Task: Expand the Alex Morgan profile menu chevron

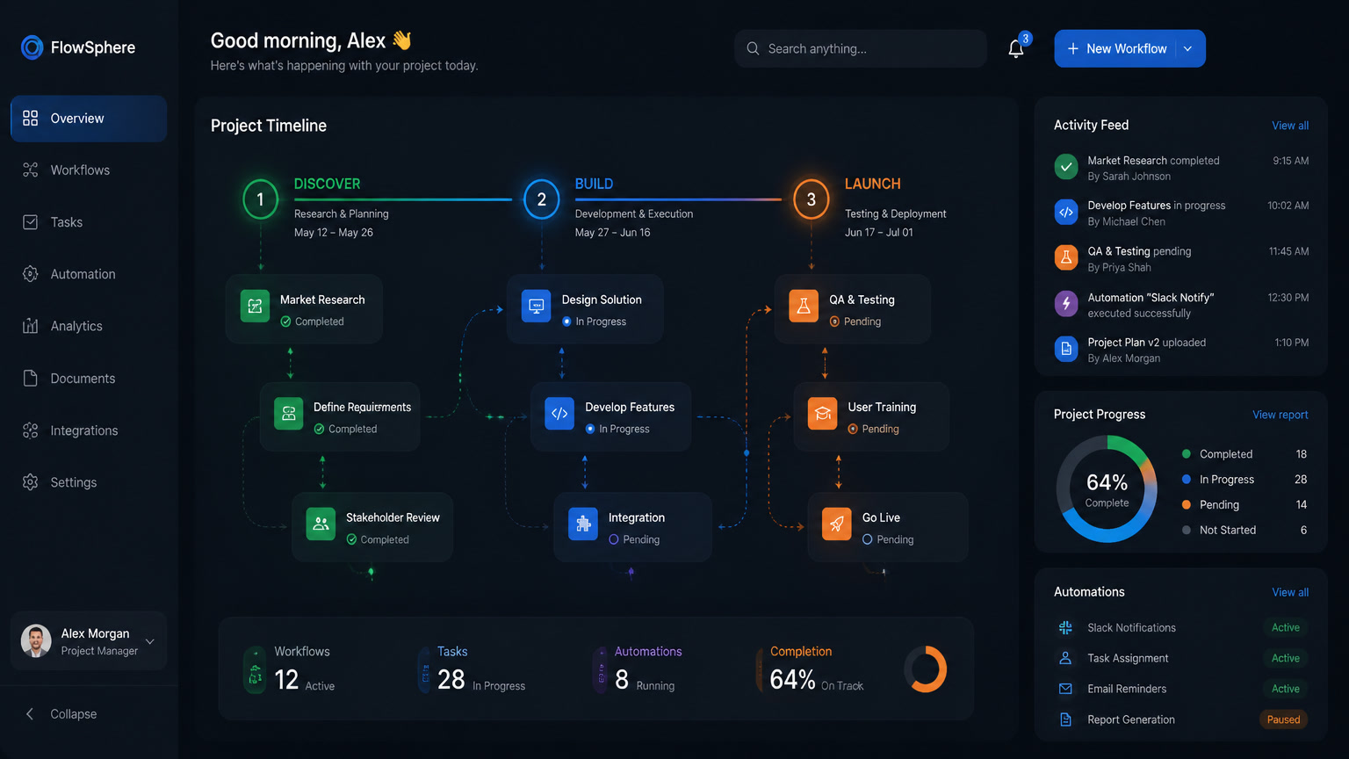Action: click(x=150, y=641)
